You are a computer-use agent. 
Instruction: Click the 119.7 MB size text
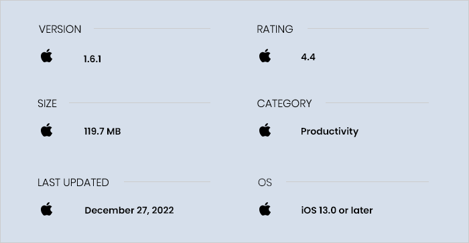103,131
